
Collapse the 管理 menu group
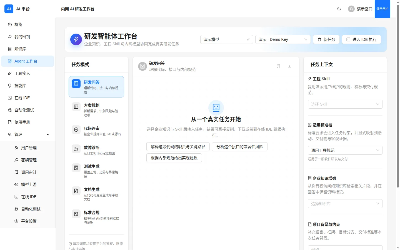click(x=27, y=134)
